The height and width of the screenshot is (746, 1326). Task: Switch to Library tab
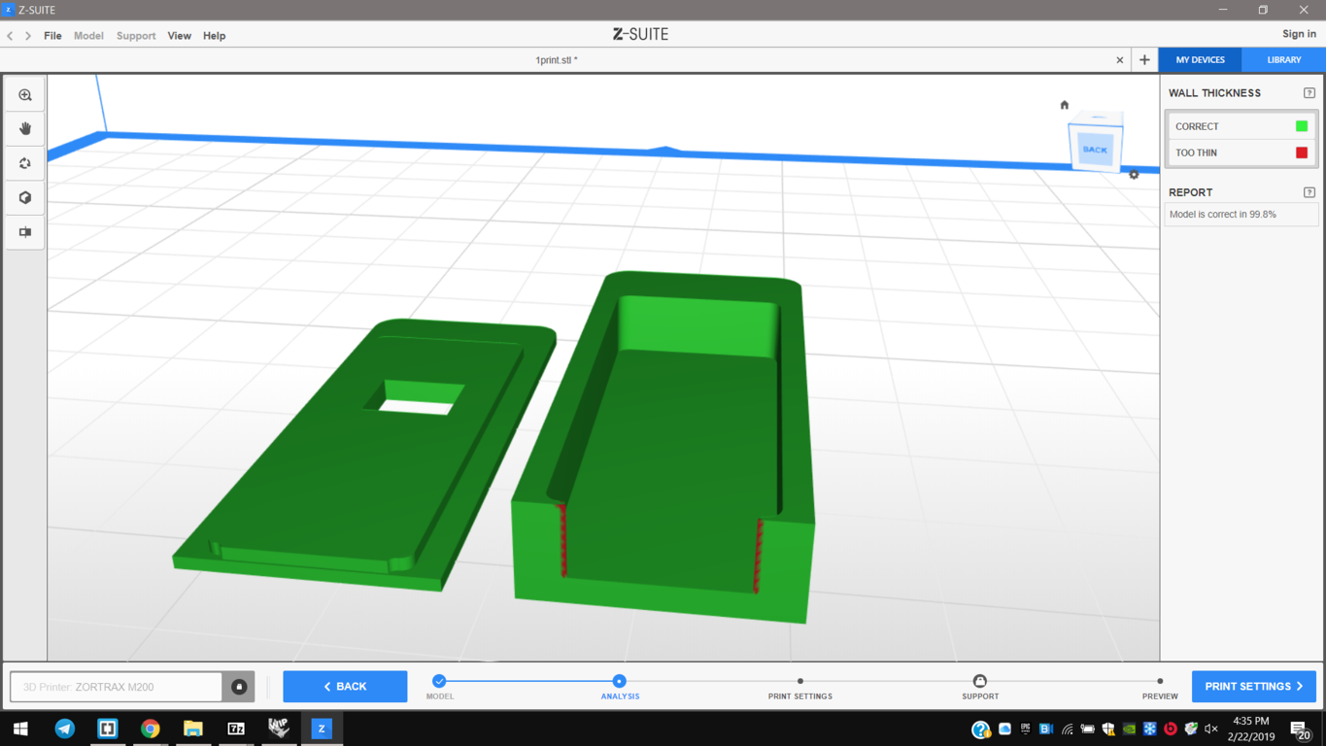[x=1284, y=60]
